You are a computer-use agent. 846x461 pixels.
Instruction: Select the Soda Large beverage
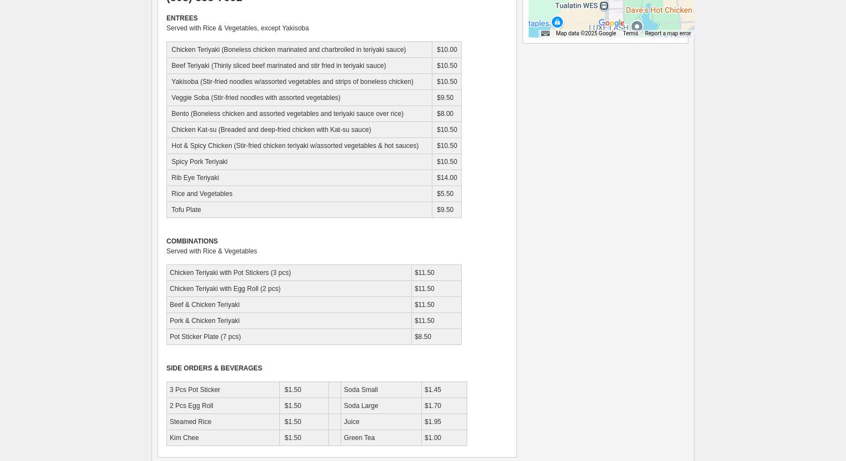pyautogui.click(x=361, y=406)
